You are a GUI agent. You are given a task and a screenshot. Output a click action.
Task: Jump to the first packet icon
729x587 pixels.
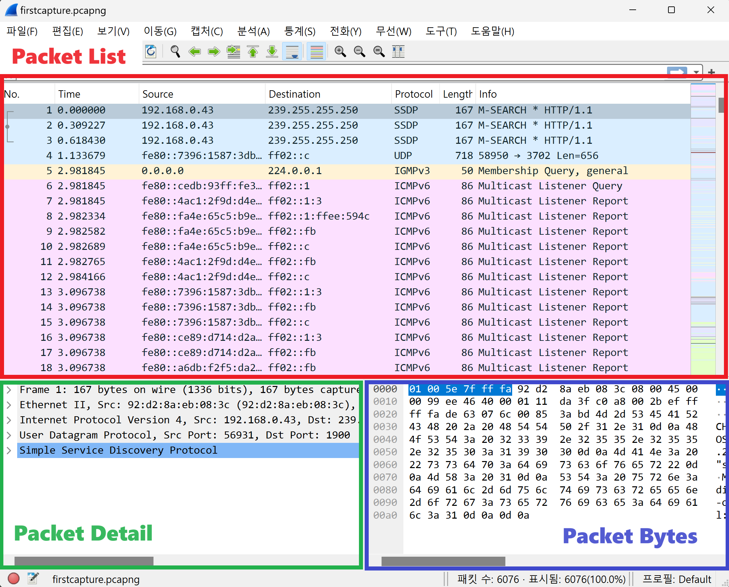(253, 52)
